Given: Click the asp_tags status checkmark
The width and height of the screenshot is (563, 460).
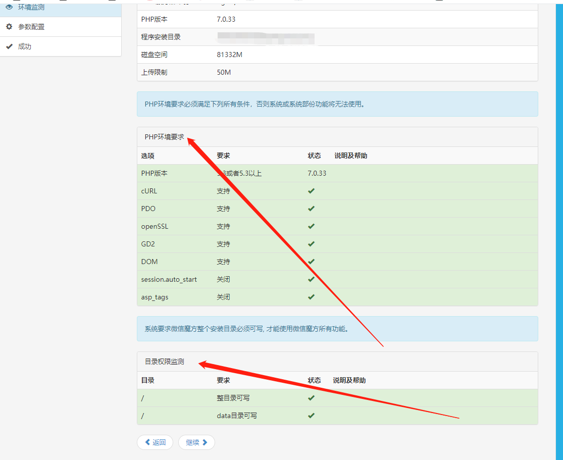Looking at the screenshot, I should (x=312, y=297).
